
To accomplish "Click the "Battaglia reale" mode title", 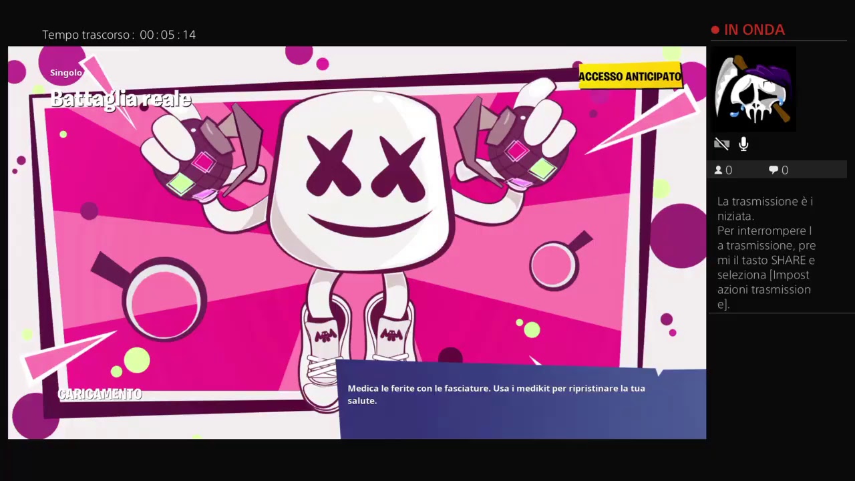I will click(121, 100).
